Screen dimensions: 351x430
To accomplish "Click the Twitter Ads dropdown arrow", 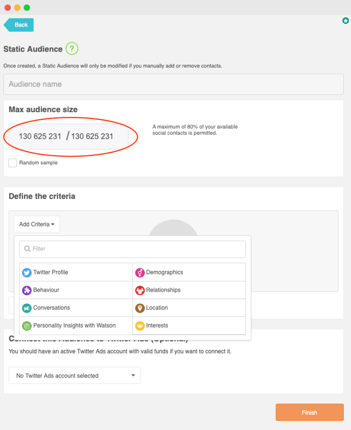I will 133,375.
